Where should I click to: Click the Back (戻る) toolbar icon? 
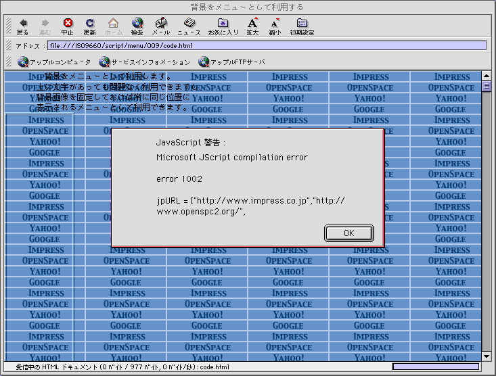point(23,26)
